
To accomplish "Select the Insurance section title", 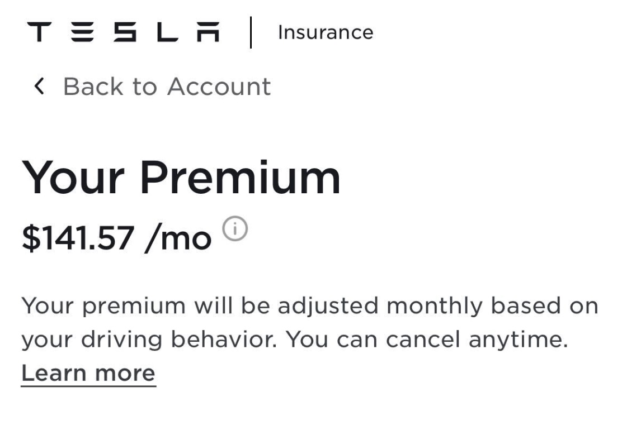I will (x=325, y=32).
